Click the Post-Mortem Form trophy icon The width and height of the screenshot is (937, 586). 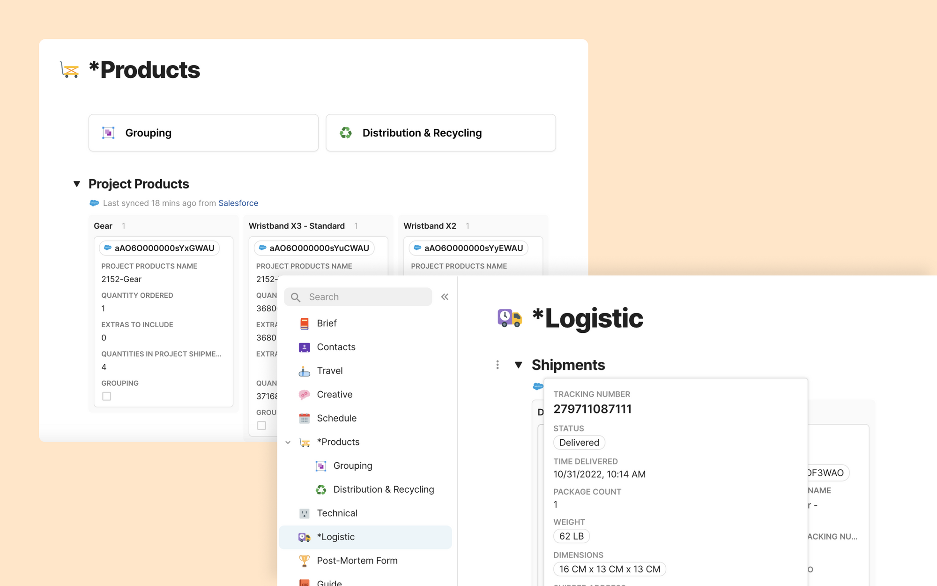[x=304, y=561]
